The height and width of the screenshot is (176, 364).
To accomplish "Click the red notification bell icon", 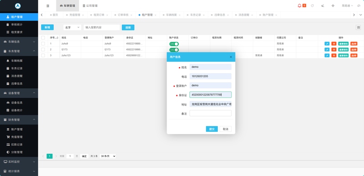I will click(x=299, y=5).
